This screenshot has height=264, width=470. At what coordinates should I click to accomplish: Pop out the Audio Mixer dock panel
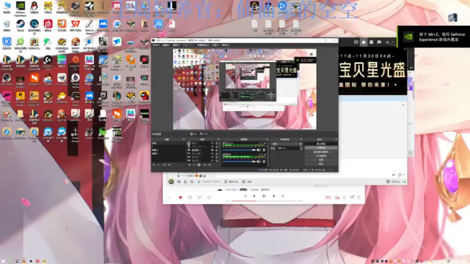pos(267,140)
